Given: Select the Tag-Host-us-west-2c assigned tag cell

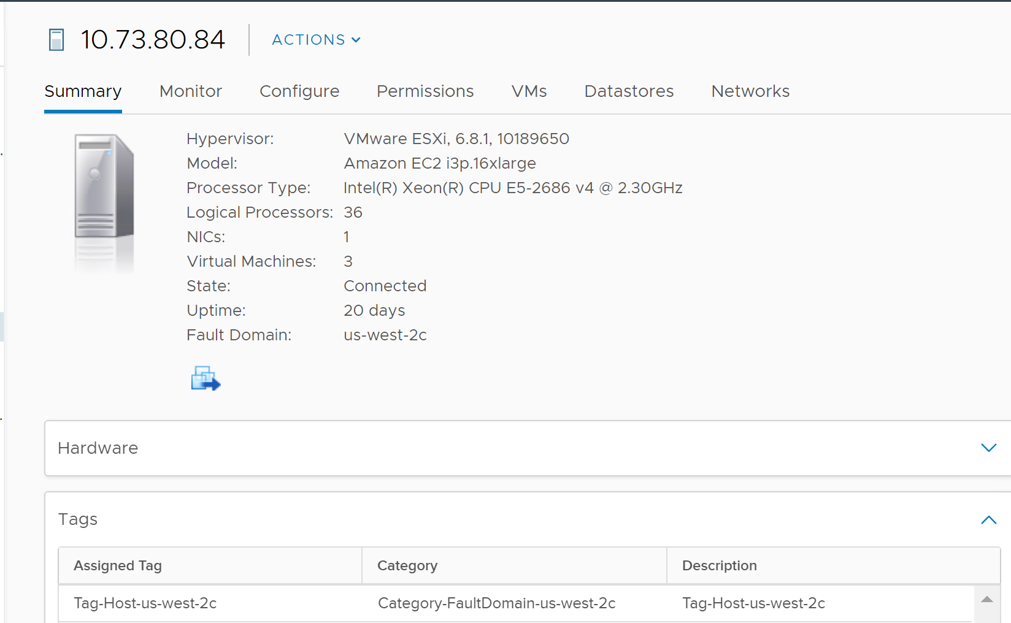Looking at the screenshot, I should [x=145, y=603].
